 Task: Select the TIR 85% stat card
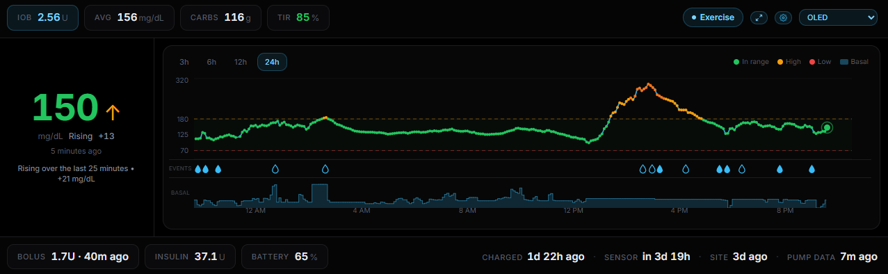(298, 17)
